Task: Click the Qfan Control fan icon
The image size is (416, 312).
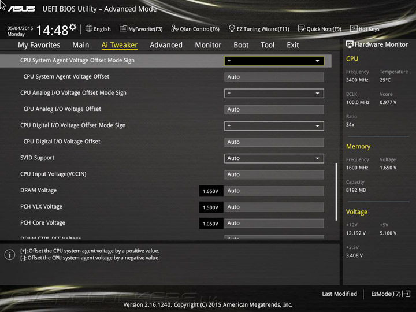Action: tap(174, 28)
